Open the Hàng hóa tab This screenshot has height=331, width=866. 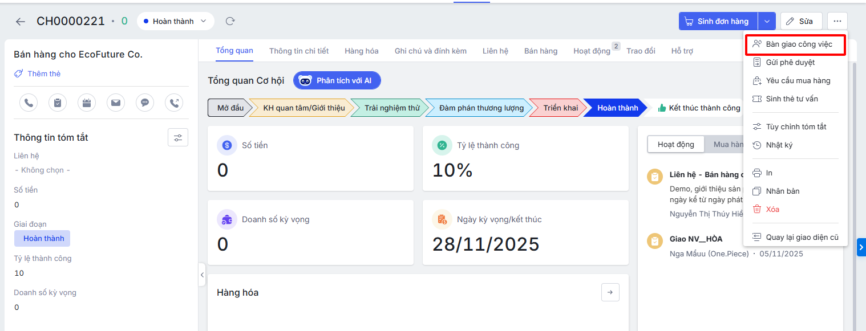(x=361, y=51)
